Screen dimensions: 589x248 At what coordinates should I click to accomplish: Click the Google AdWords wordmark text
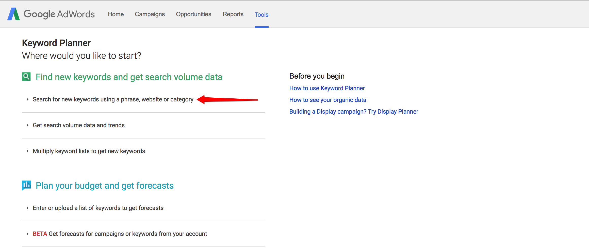pyautogui.click(x=59, y=14)
